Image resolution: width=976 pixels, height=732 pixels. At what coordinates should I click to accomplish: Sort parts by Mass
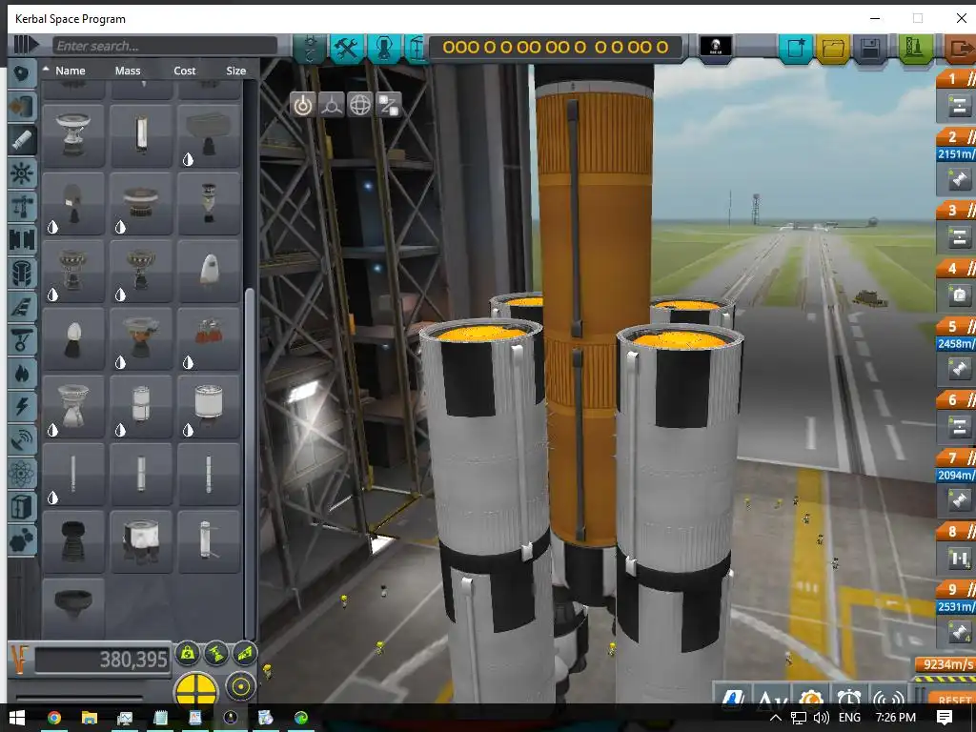pyautogui.click(x=128, y=71)
